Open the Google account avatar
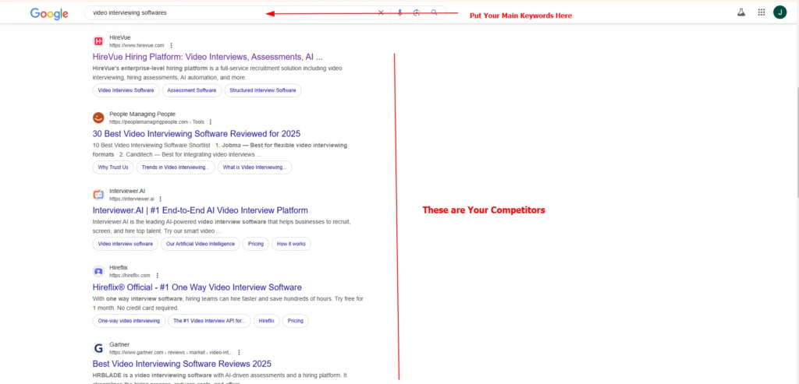This screenshot has height=384, width=799. [779, 12]
